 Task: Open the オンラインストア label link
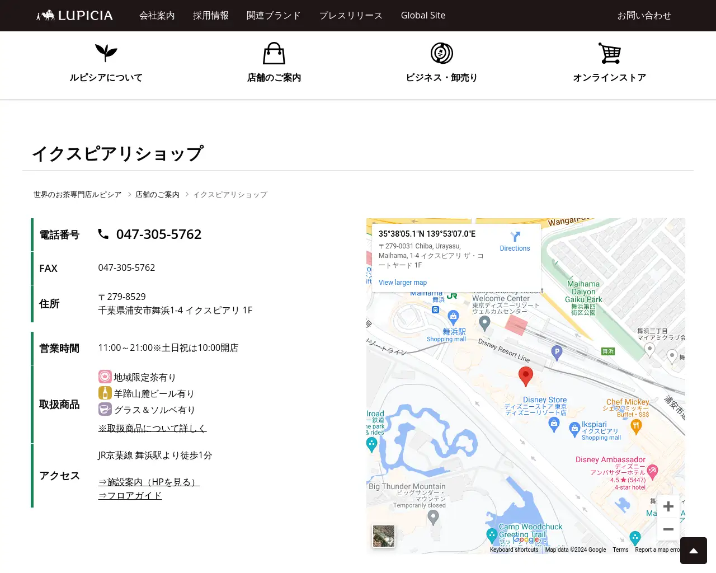click(x=610, y=78)
